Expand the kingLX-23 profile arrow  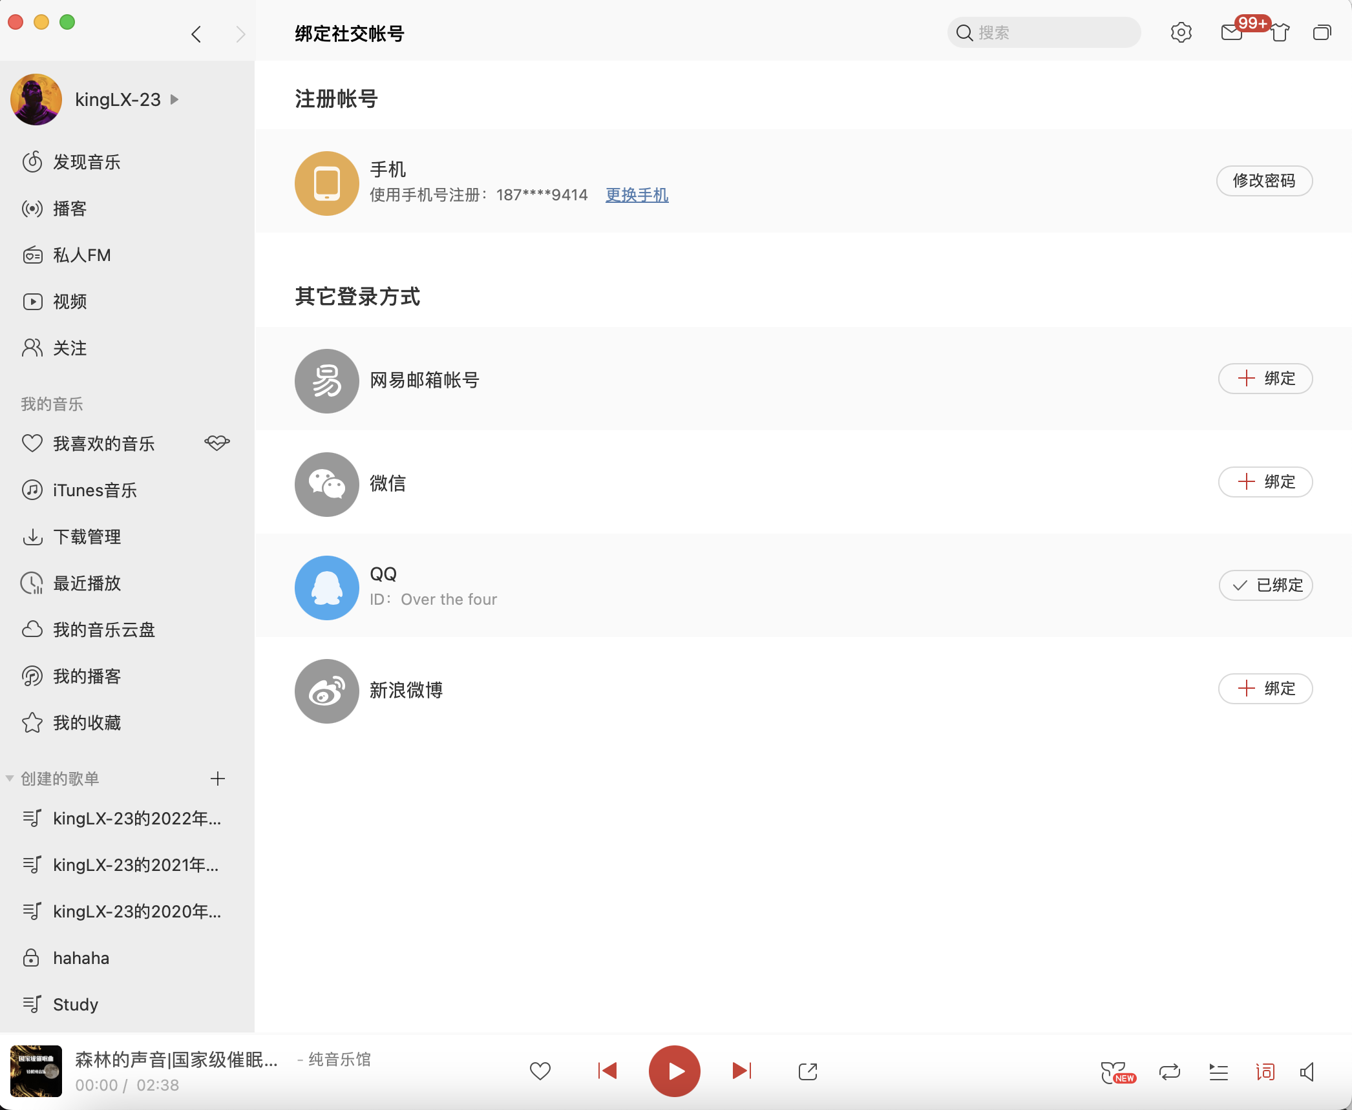click(174, 99)
